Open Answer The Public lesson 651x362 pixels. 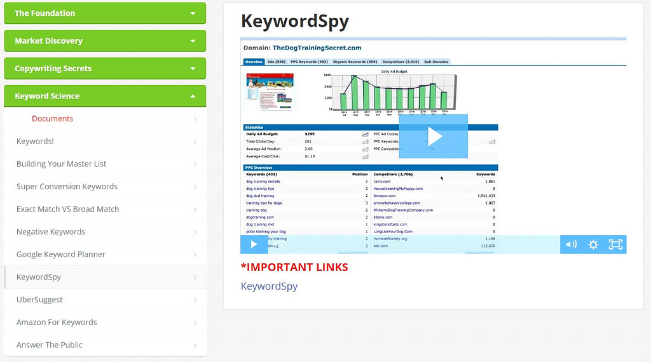(x=105, y=345)
